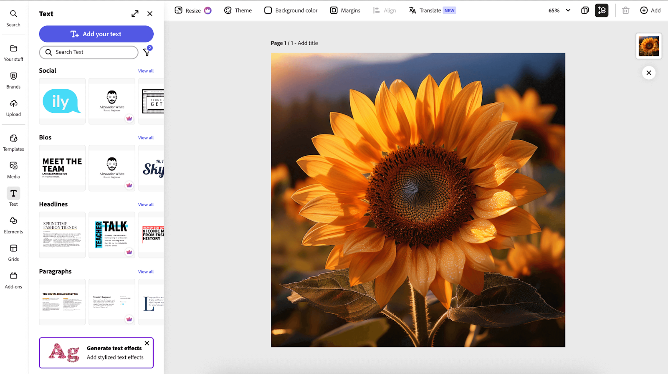Screen dimensions: 668x374
Task: Open the Search panel in sidebar
Action: [13, 18]
